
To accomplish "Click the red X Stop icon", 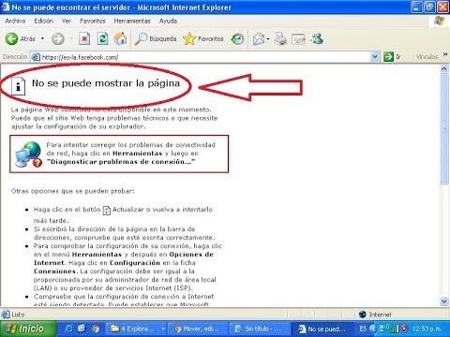I will [84, 39].
